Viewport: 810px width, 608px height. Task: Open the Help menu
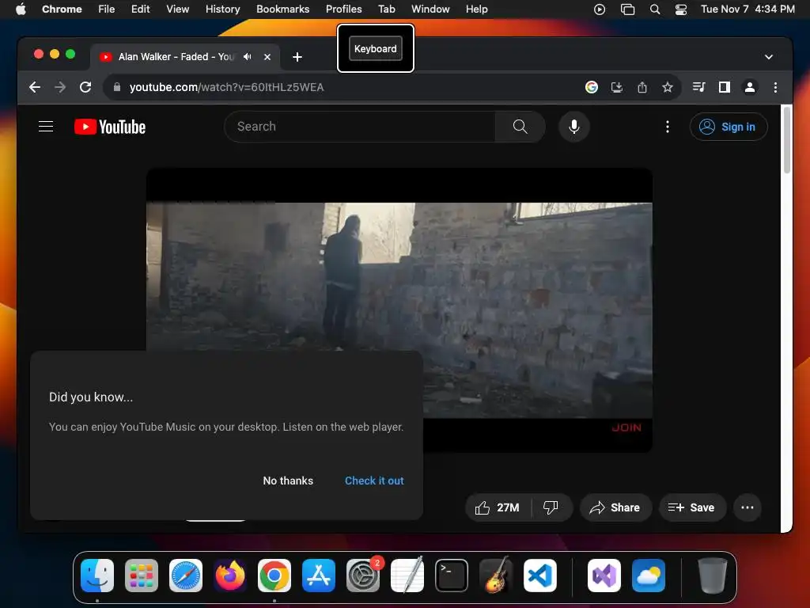(476, 9)
